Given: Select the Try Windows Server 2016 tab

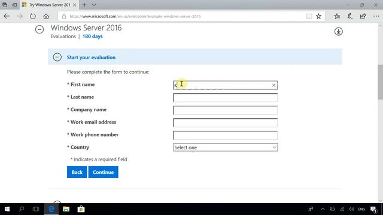Looking at the screenshot, I should pyautogui.click(x=49, y=5).
